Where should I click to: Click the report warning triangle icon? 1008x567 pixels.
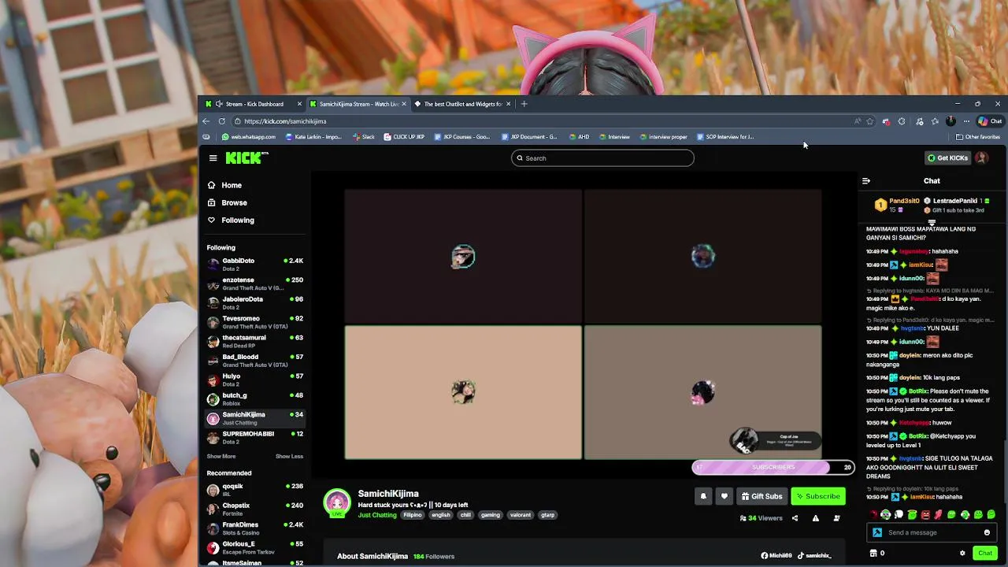pos(816,518)
